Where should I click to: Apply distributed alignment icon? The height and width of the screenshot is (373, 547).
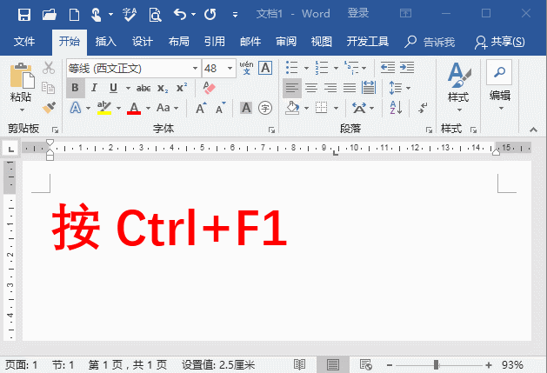point(369,88)
